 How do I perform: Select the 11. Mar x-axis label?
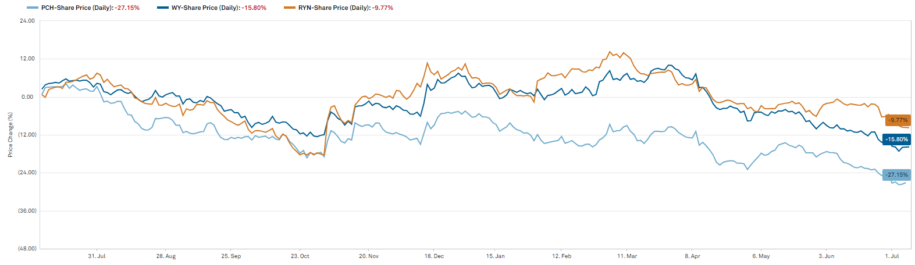(x=627, y=256)
